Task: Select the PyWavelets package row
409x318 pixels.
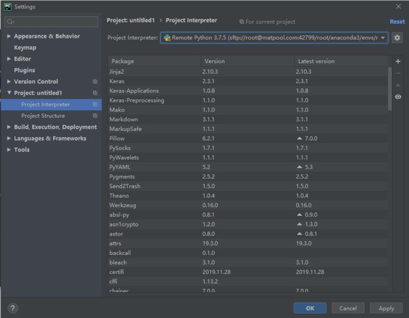Action: point(248,157)
